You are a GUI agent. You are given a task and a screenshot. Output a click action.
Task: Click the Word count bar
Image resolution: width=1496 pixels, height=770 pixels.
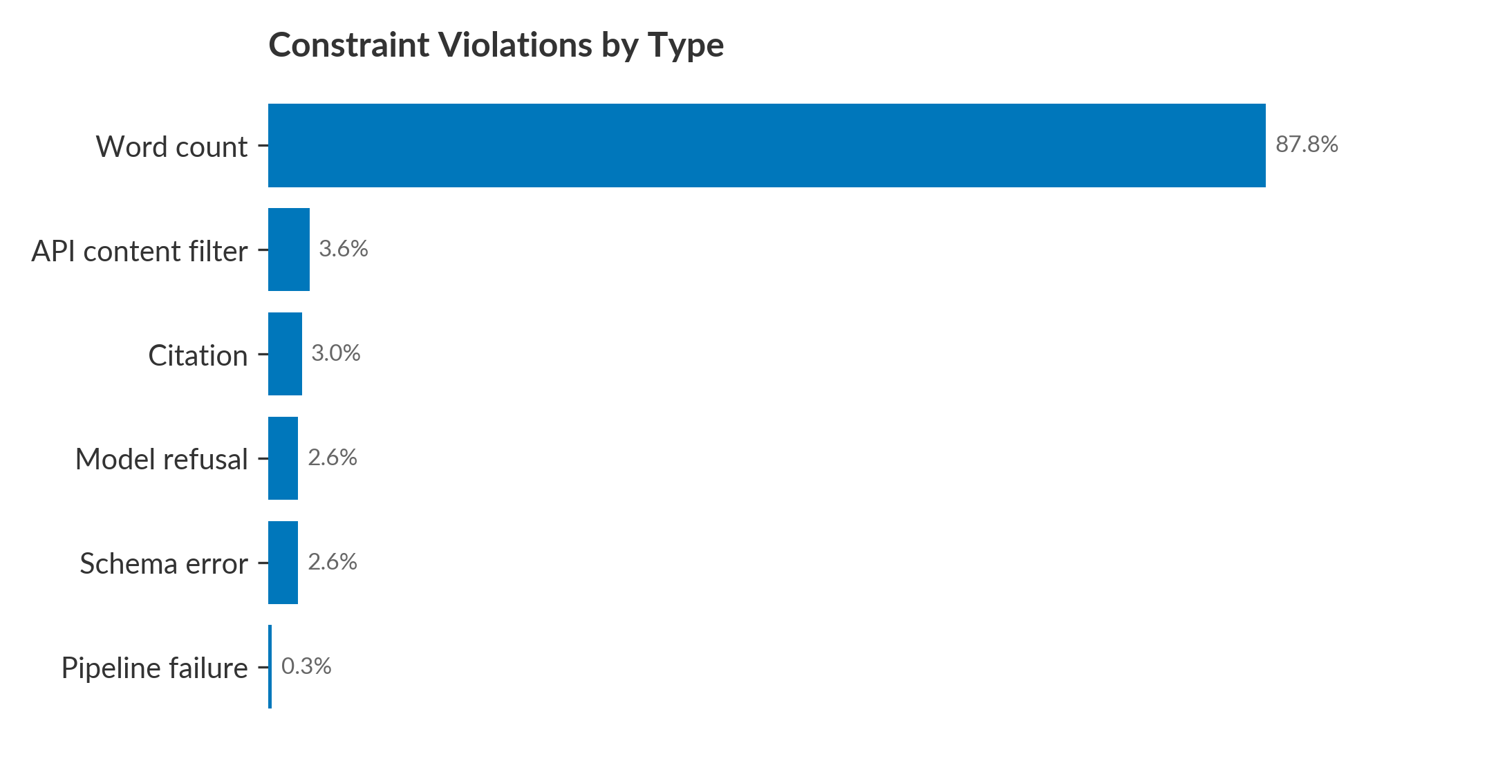766,145
